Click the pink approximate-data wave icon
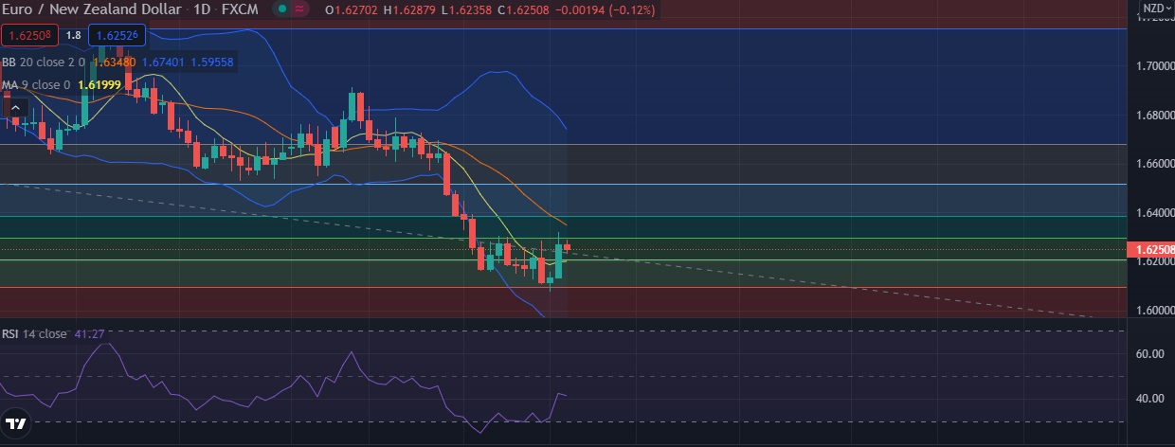 300,9
